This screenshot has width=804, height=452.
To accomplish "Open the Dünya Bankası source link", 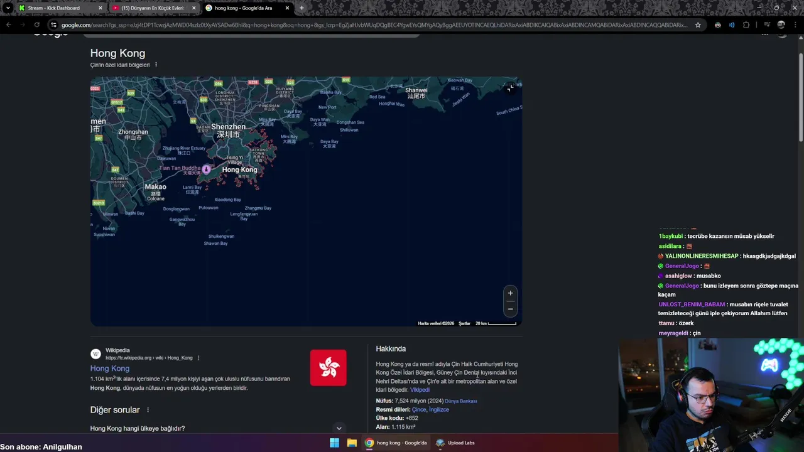I will [461, 401].
